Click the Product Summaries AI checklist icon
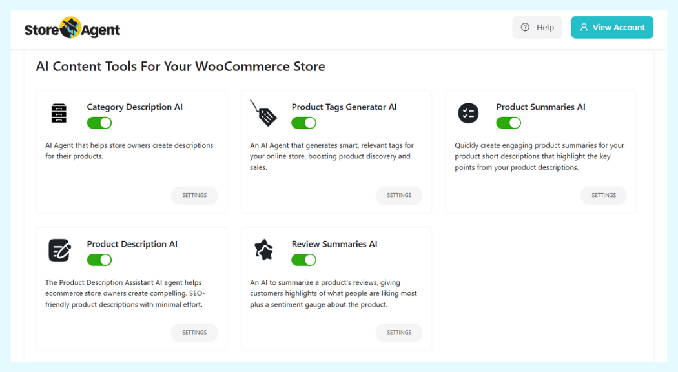 [x=468, y=113]
